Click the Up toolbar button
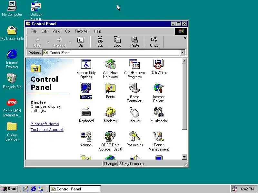Image resolution: width=258 pixels, height=193 pixels. 81,42
